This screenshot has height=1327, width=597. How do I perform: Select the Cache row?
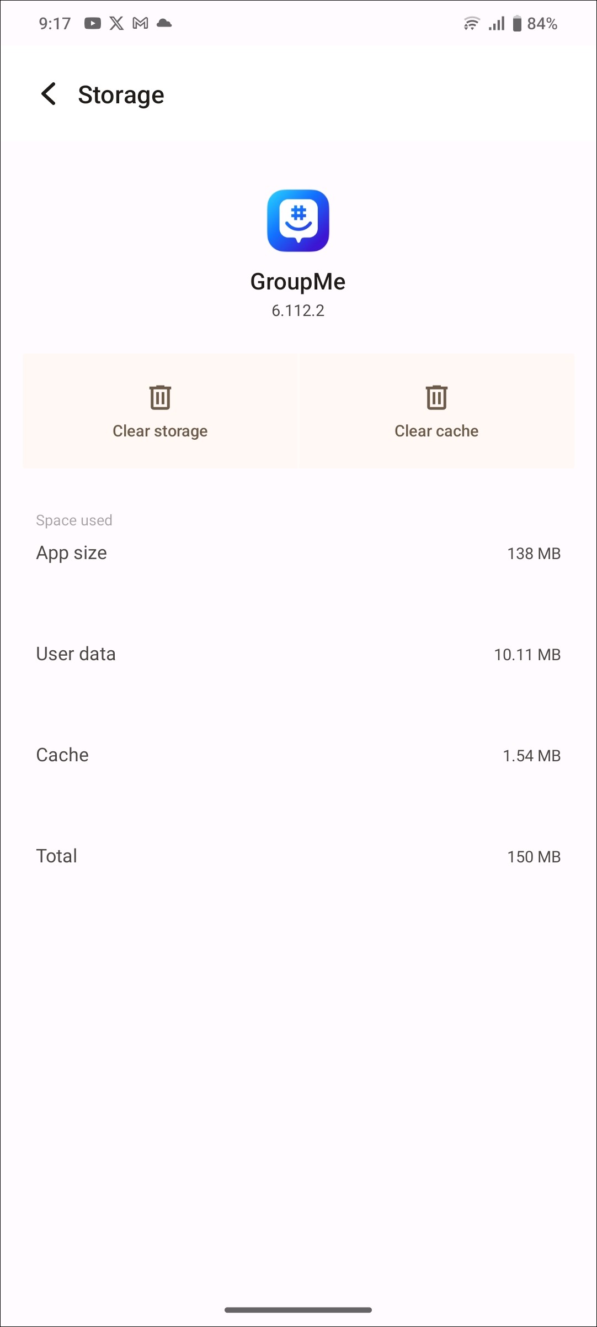[x=298, y=755]
